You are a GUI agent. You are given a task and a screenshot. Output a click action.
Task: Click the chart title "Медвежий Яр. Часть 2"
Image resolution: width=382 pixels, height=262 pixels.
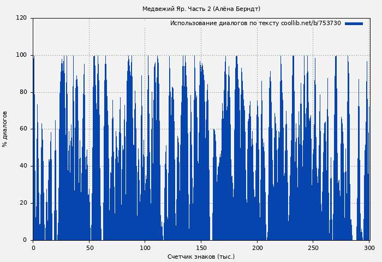pyautogui.click(x=201, y=9)
